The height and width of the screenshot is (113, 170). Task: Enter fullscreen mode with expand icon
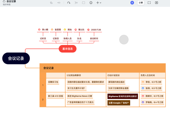149,3
